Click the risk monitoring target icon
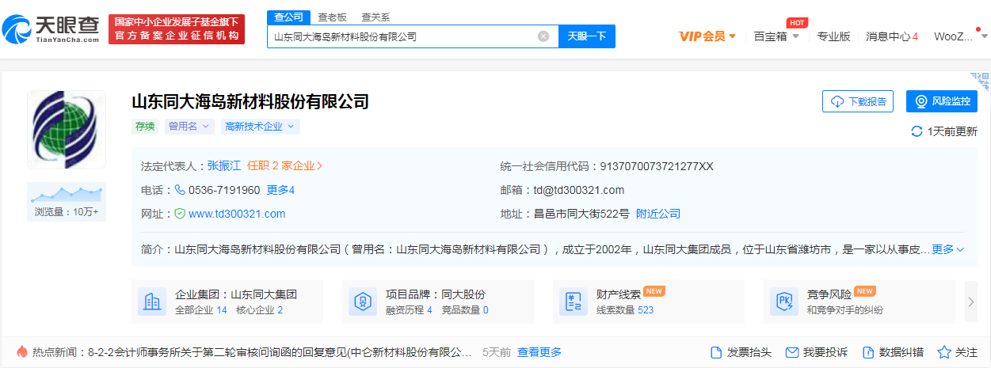The height and width of the screenshot is (368, 991). (921, 101)
